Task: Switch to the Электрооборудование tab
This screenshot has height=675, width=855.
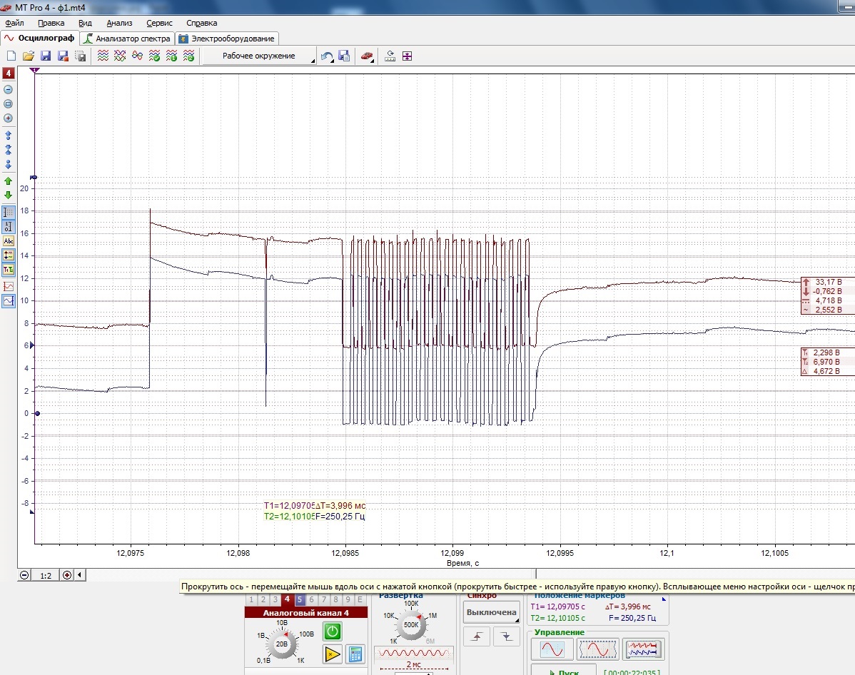Action: (227, 38)
